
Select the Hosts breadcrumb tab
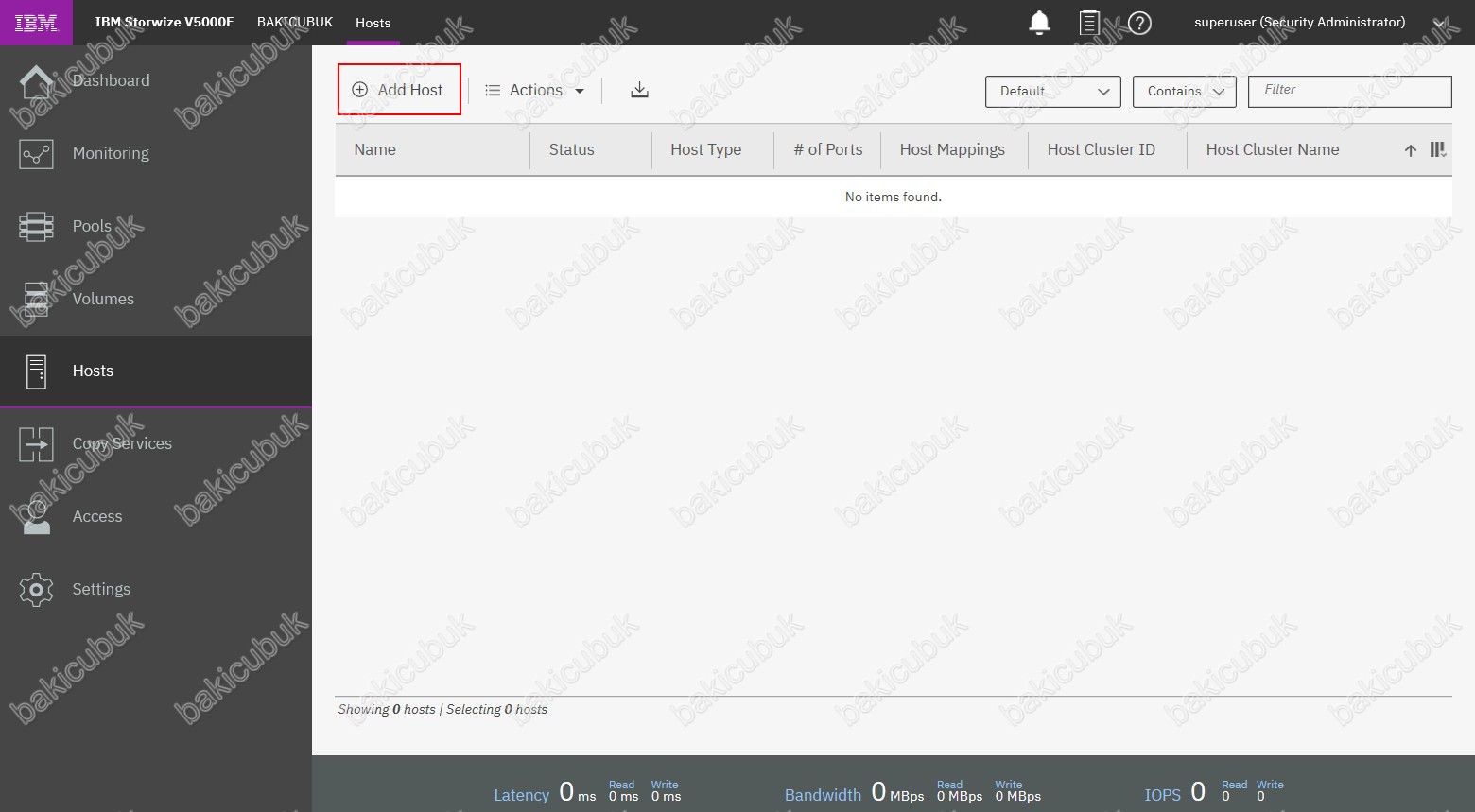point(373,23)
